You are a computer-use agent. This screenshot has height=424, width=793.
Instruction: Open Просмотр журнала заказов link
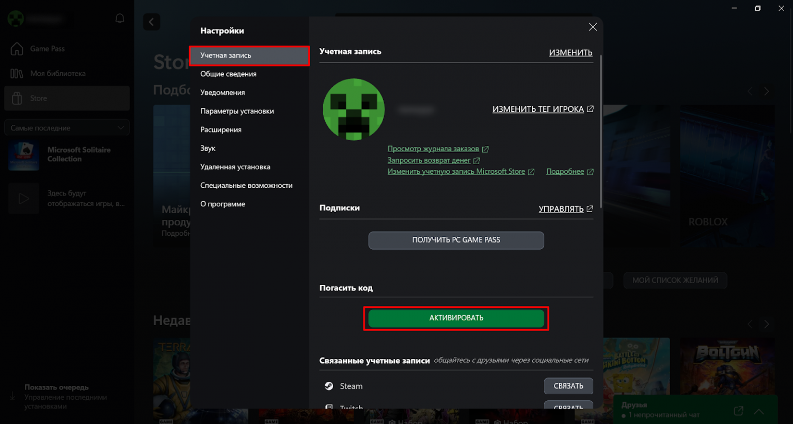434,149
